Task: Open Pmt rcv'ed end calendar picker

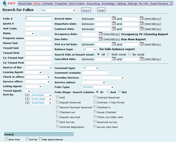Action: [141, 44]
